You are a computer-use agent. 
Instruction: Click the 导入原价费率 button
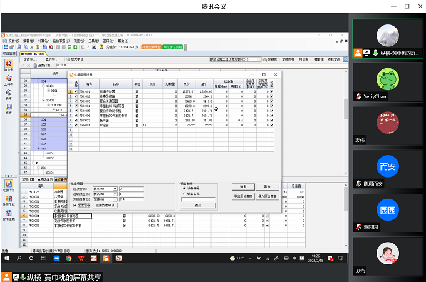[x=268, y=196]
